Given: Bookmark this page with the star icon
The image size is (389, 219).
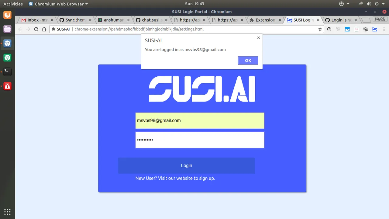Looking at the screenshot, I should (320, 29).
